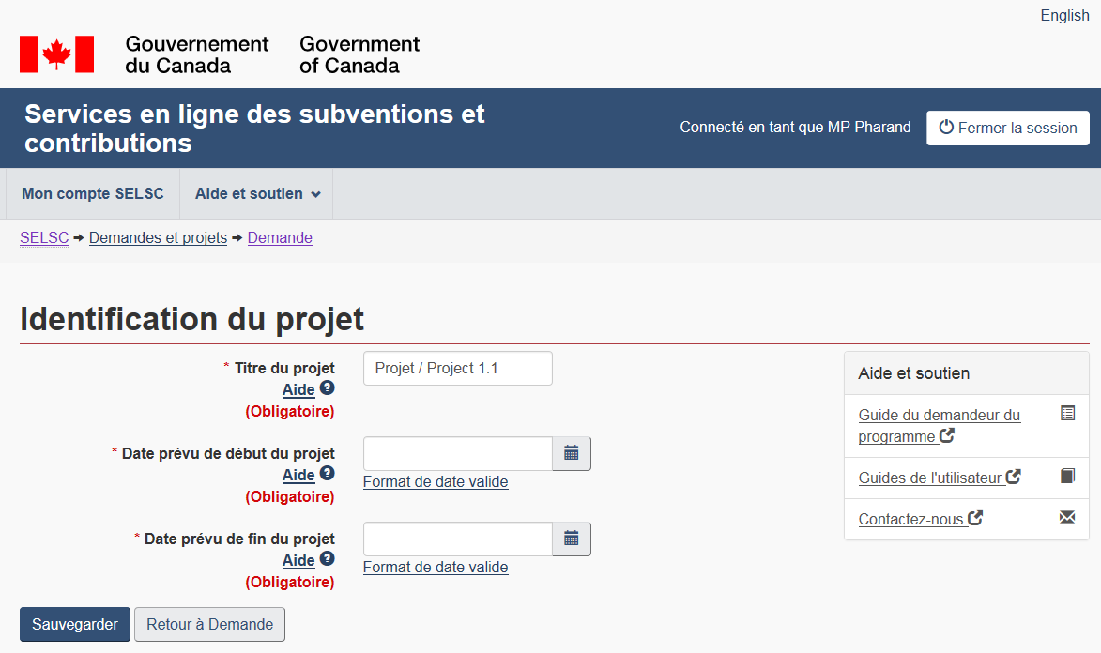The image size is (1101, 653).
Task: Click the SELSC breadcrumb link
Action: point(44,238)
